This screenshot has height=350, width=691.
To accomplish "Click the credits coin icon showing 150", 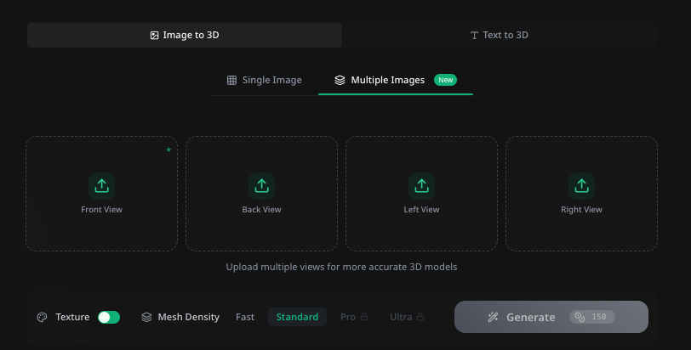I will click(x=580, y=317).
